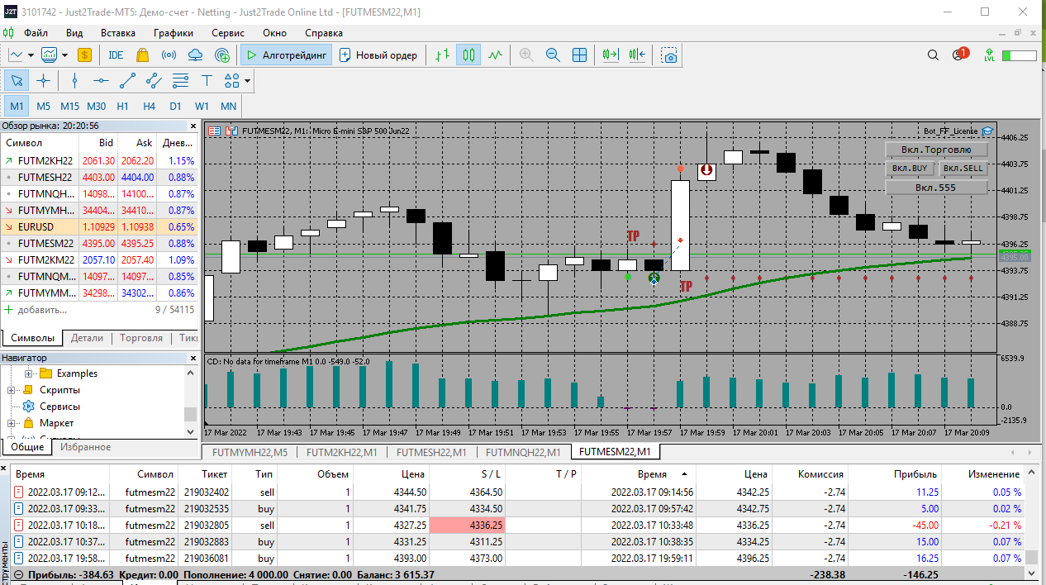
Task: Expand the Скрипты tree node
Action: [12, 390]
